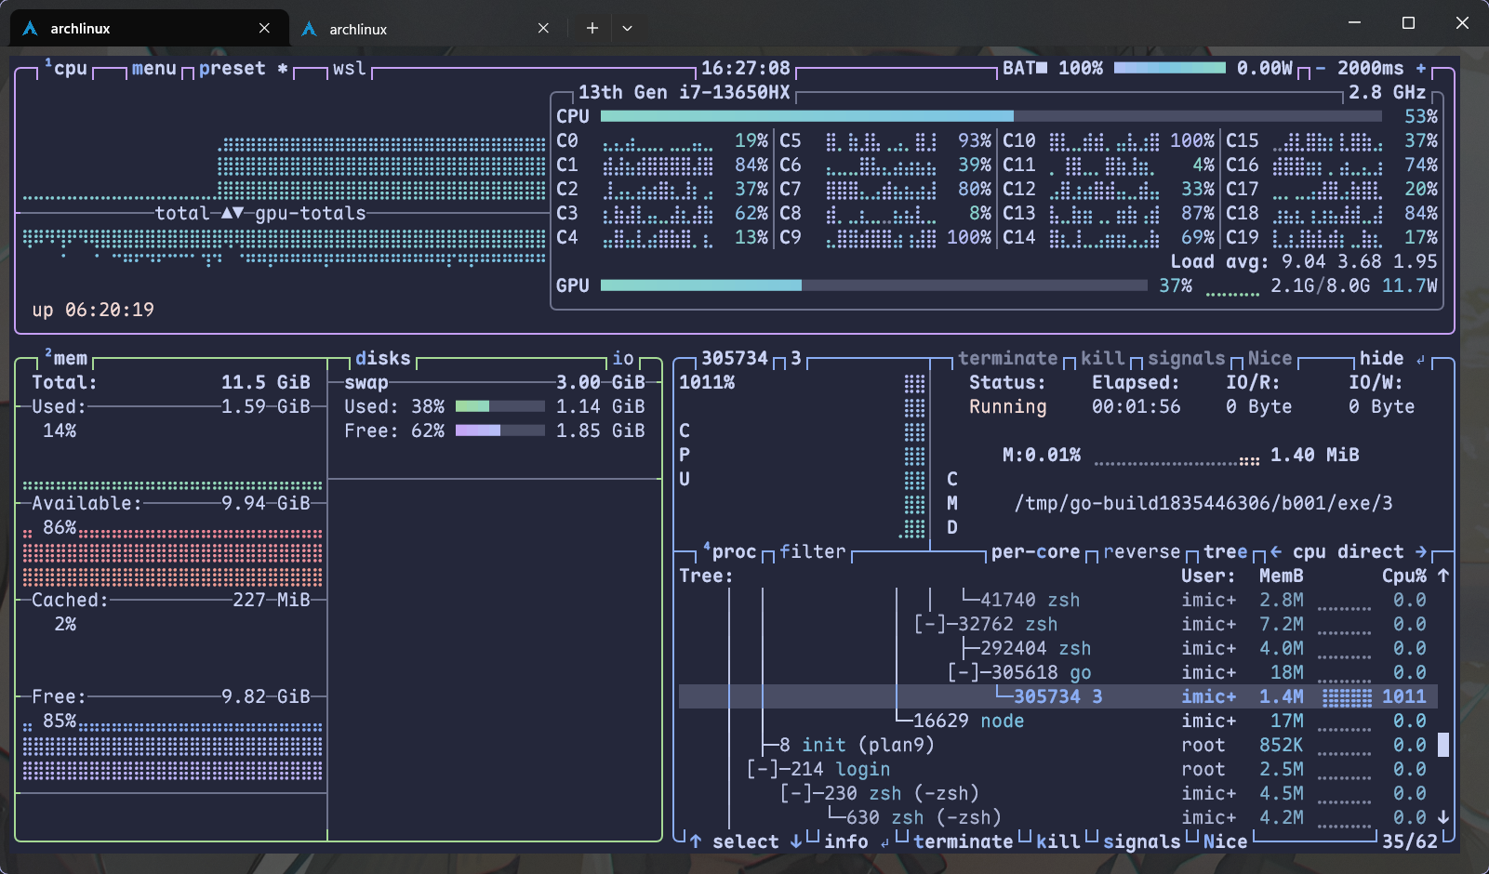Disable tree view in the proc box

pos(1225,551)
